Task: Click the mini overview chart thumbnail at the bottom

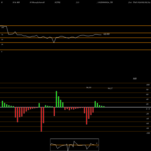Action: coord(75,145)
